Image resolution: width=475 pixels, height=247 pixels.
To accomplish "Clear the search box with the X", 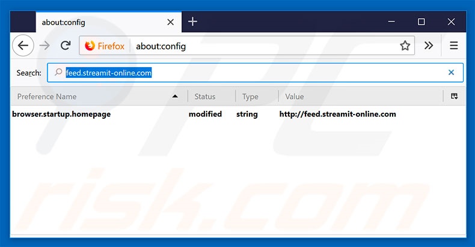I will pyautogui.click(x=451, y=73).
